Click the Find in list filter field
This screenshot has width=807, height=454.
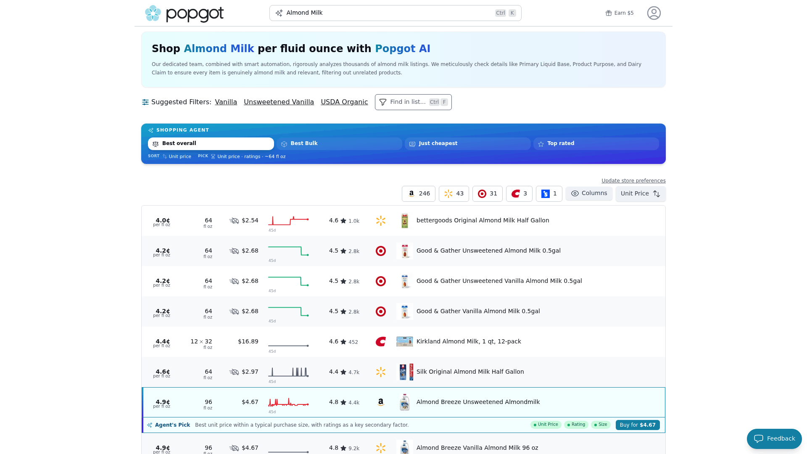(413, 102)
